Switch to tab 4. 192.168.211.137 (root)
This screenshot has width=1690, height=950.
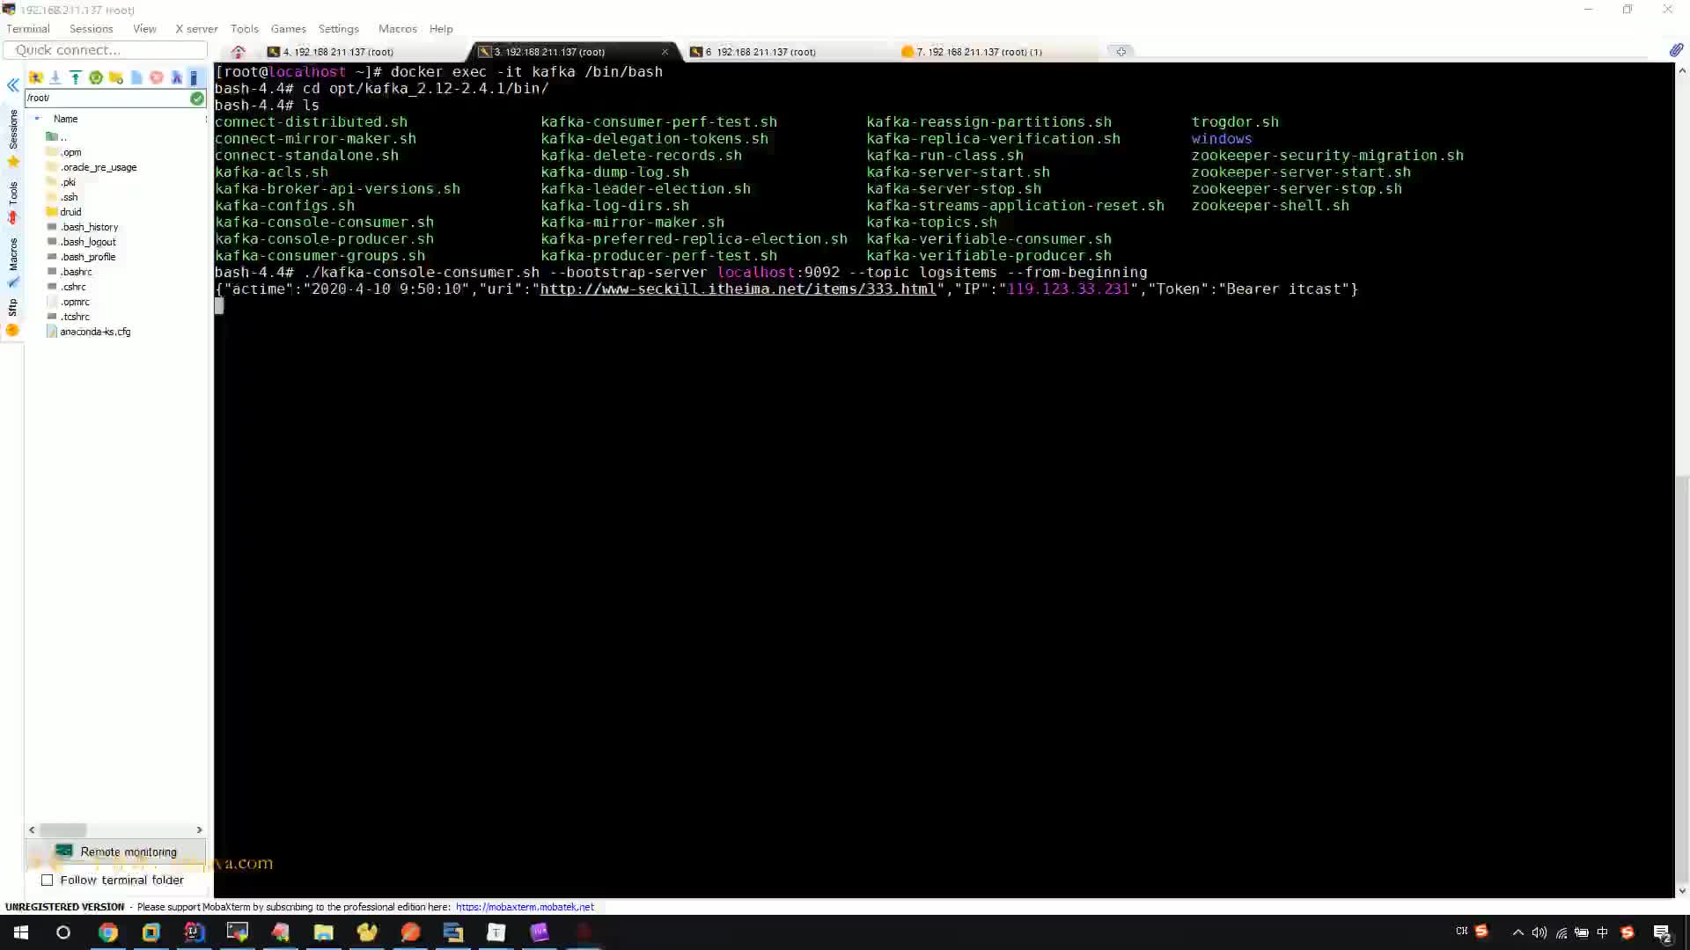click(x=338, y=52)
